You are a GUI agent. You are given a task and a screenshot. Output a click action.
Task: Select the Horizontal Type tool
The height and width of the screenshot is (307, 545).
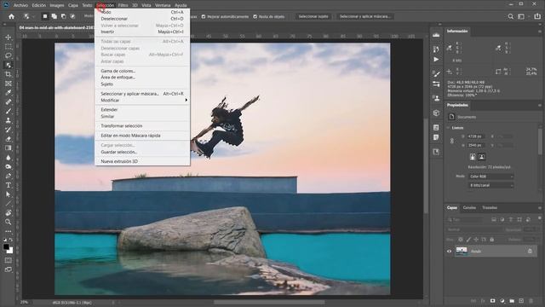point(8,185)
